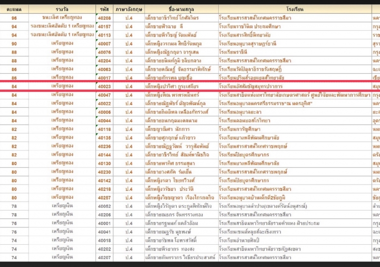Select code cell 40076

point(104,52)
